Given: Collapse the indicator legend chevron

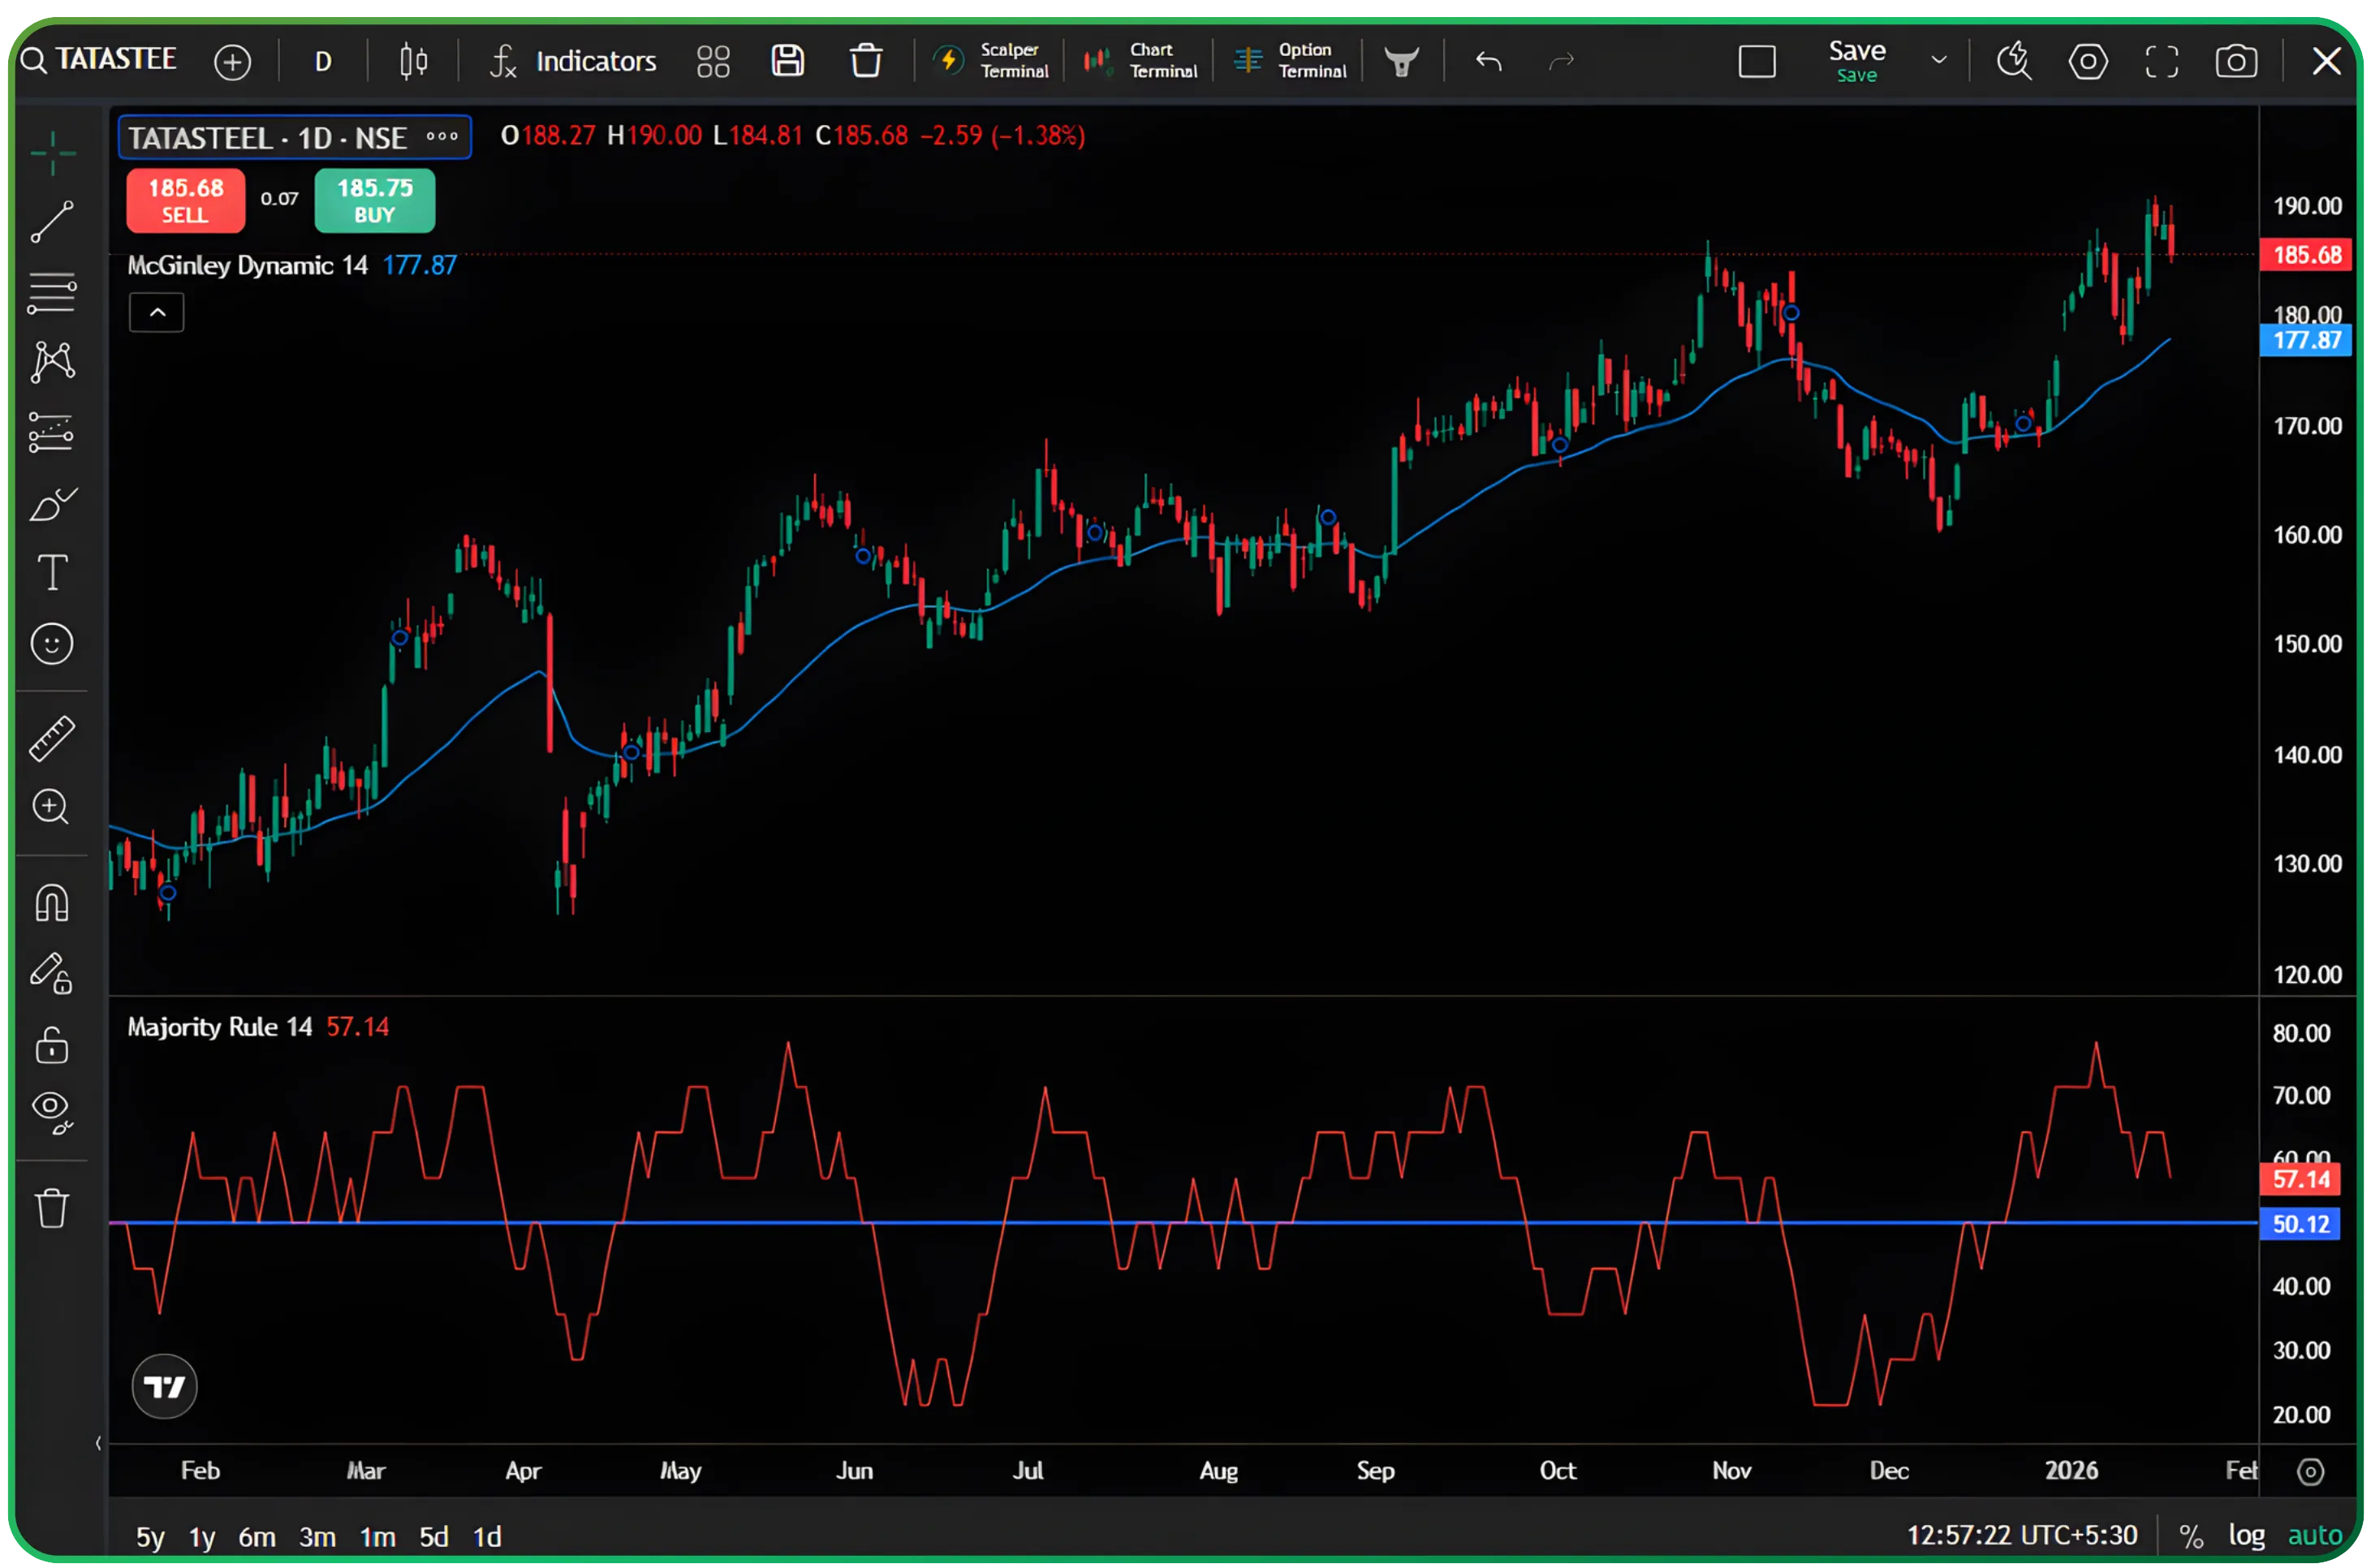Looking at the screenshot, I should [157, 313].
